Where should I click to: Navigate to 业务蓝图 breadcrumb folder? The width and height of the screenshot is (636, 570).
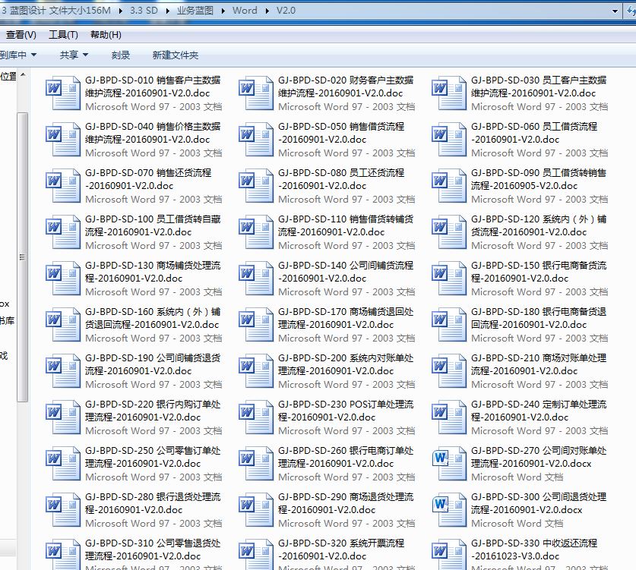pyautogui.click(x=195, y=11)
